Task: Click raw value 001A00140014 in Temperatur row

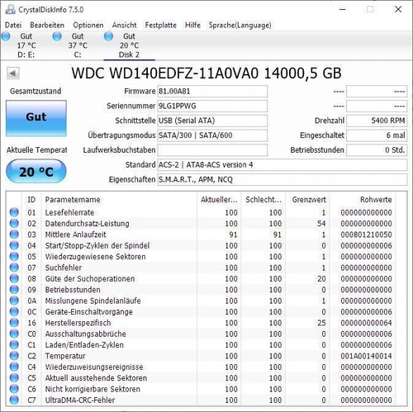Action: (366, 356)
